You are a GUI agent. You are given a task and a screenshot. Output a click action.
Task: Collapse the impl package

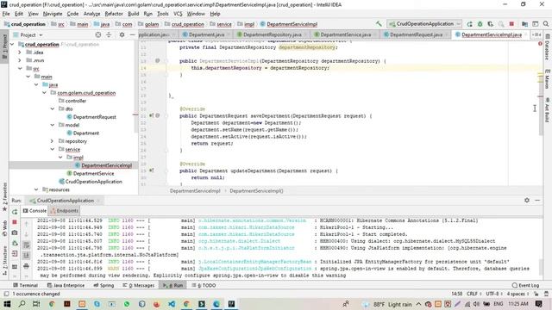point(60,158)
